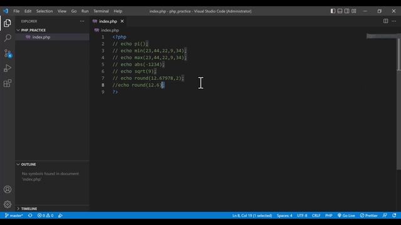Viewport: 401px width, 225px height.
Task: Close the index.php editor tab
Action: click(122, 21)
